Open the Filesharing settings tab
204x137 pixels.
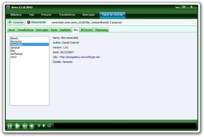pos(101,30)
